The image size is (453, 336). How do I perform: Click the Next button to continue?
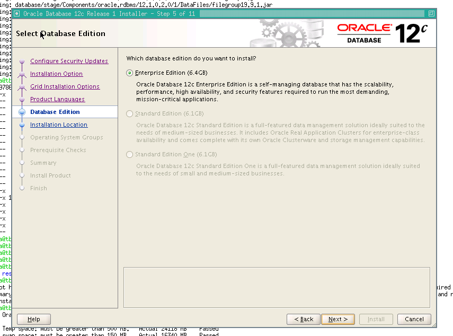coord(338,319)
